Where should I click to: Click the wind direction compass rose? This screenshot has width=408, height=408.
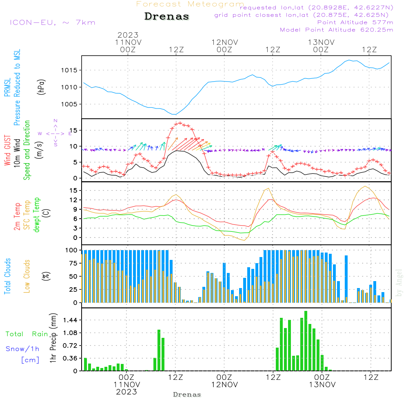55,133
